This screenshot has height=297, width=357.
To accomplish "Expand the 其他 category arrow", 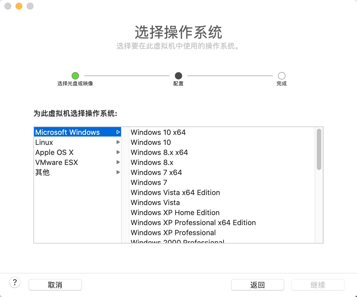I will (x=118, y=172).
